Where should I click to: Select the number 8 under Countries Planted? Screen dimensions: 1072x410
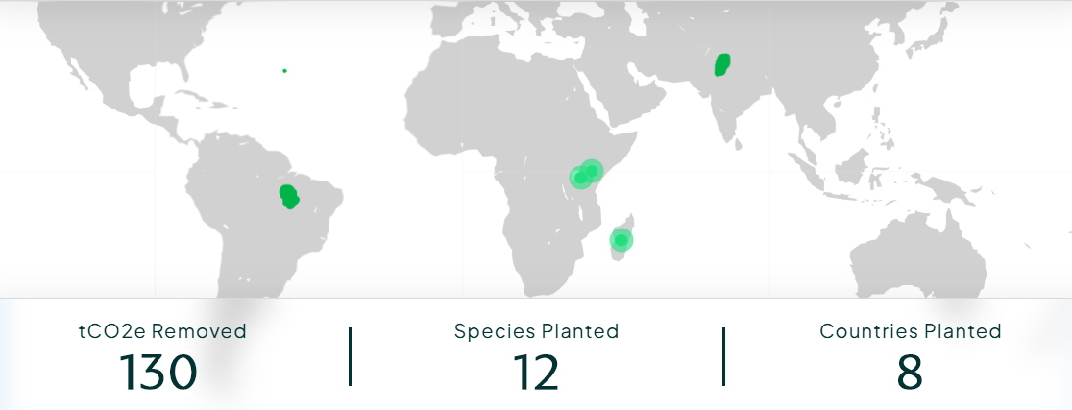coord(910,373)
